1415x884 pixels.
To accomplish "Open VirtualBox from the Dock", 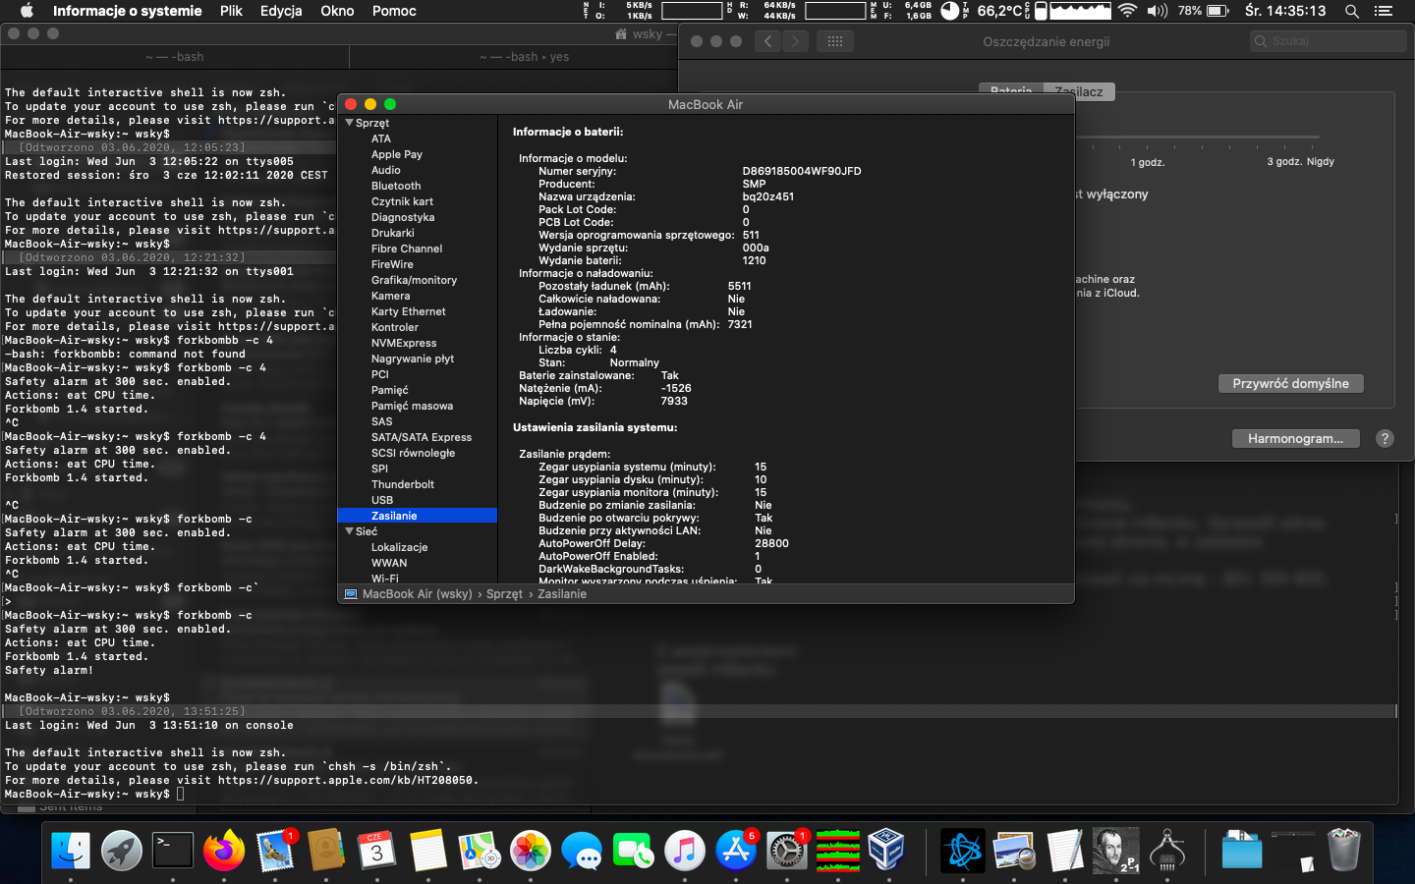I will click(x=886, y=850).
